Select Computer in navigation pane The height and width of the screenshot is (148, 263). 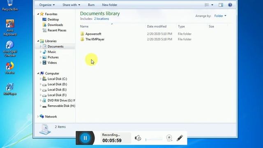(52, 73)
